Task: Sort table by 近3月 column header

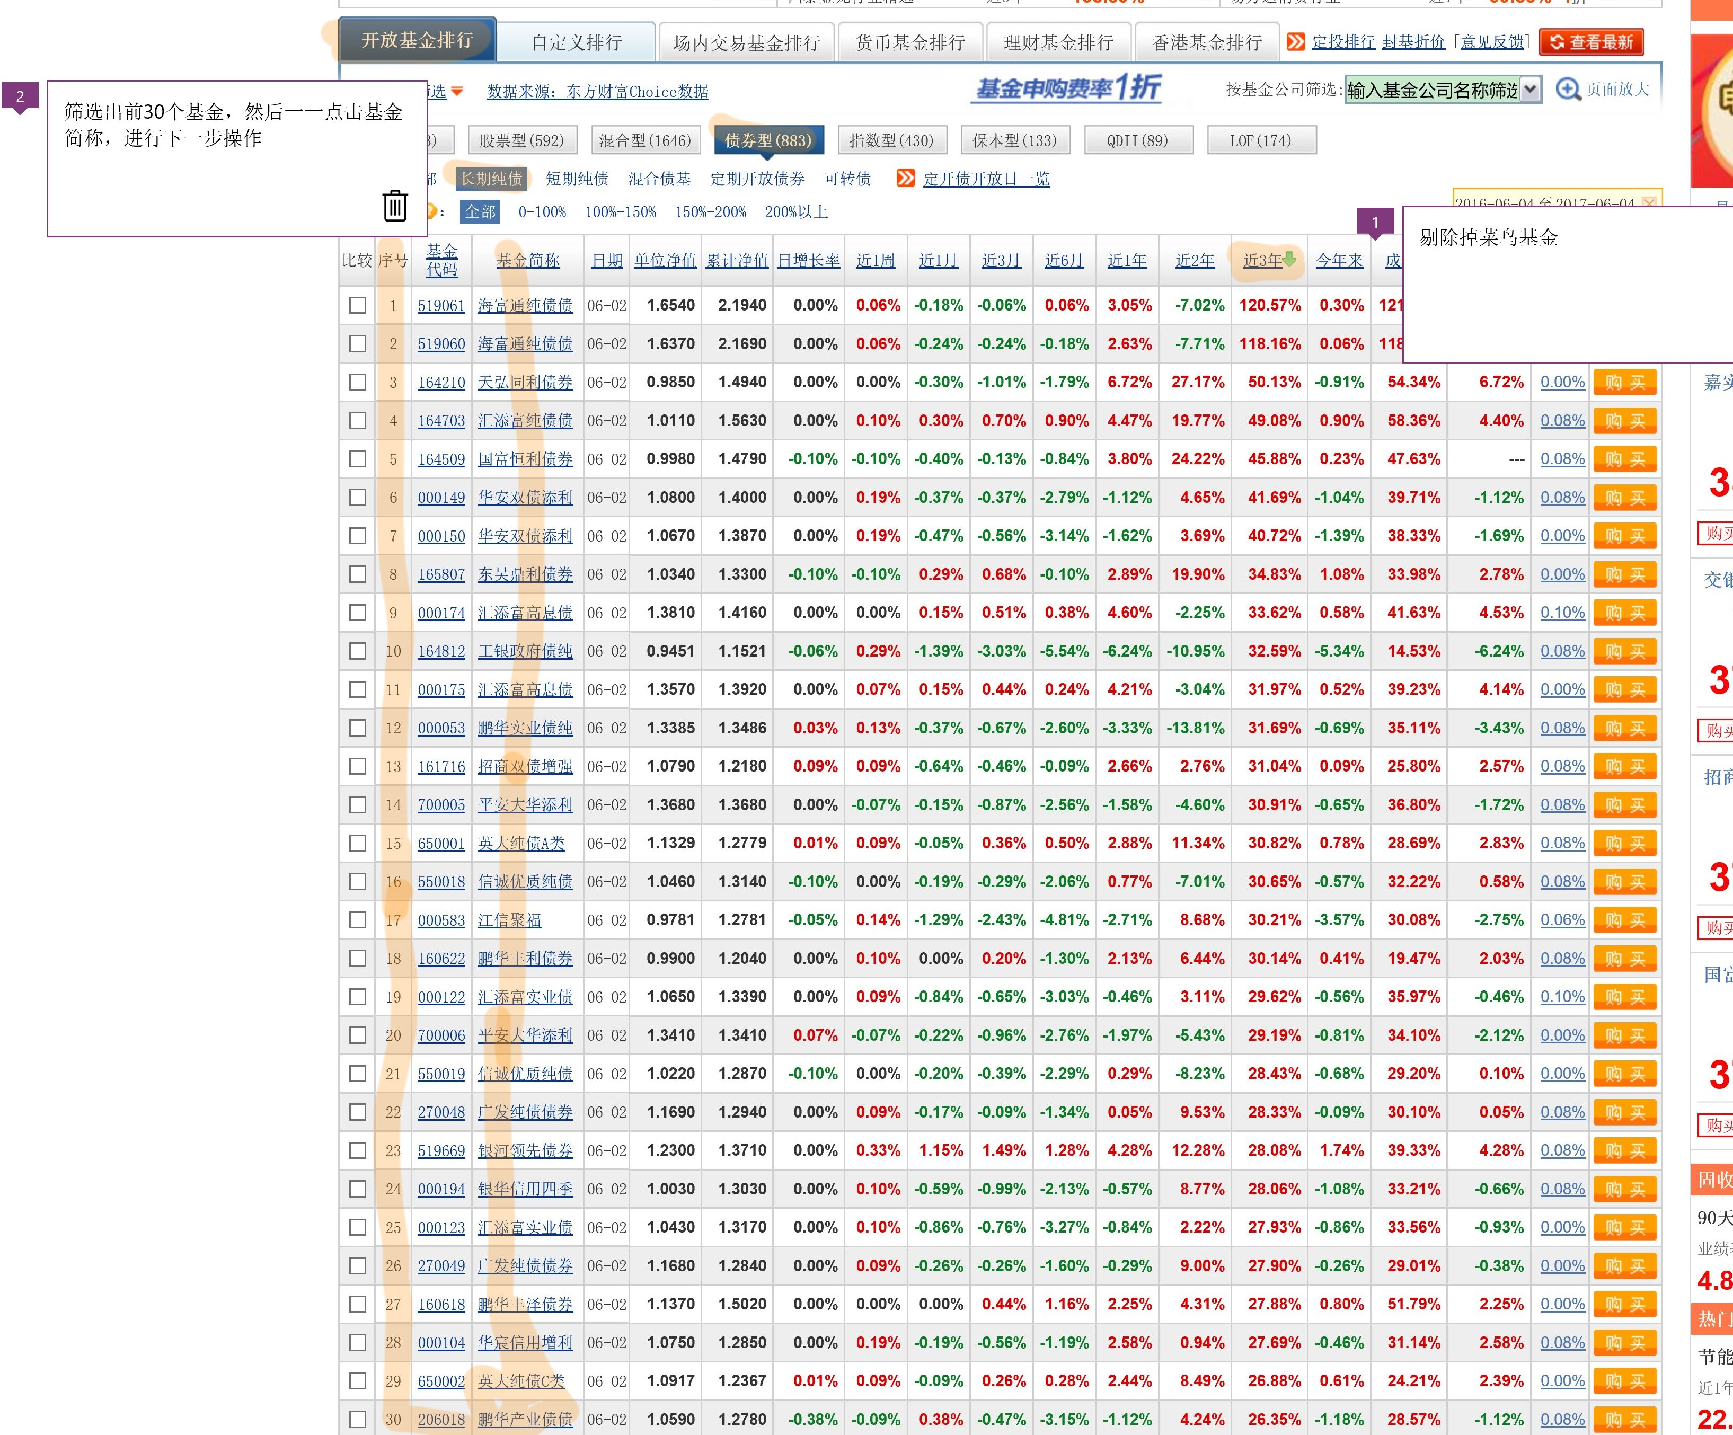Action: click(1001, 261)
